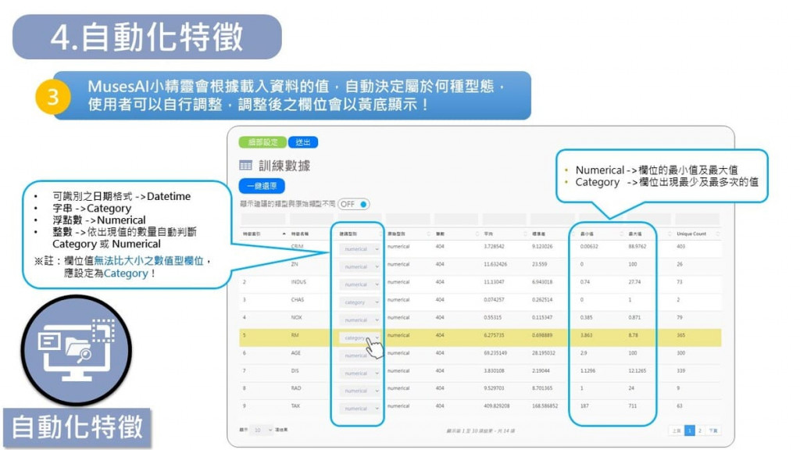The image size is (800, 450).
Task: Click the 訓練數據 section title
Action: pos(284,166)
